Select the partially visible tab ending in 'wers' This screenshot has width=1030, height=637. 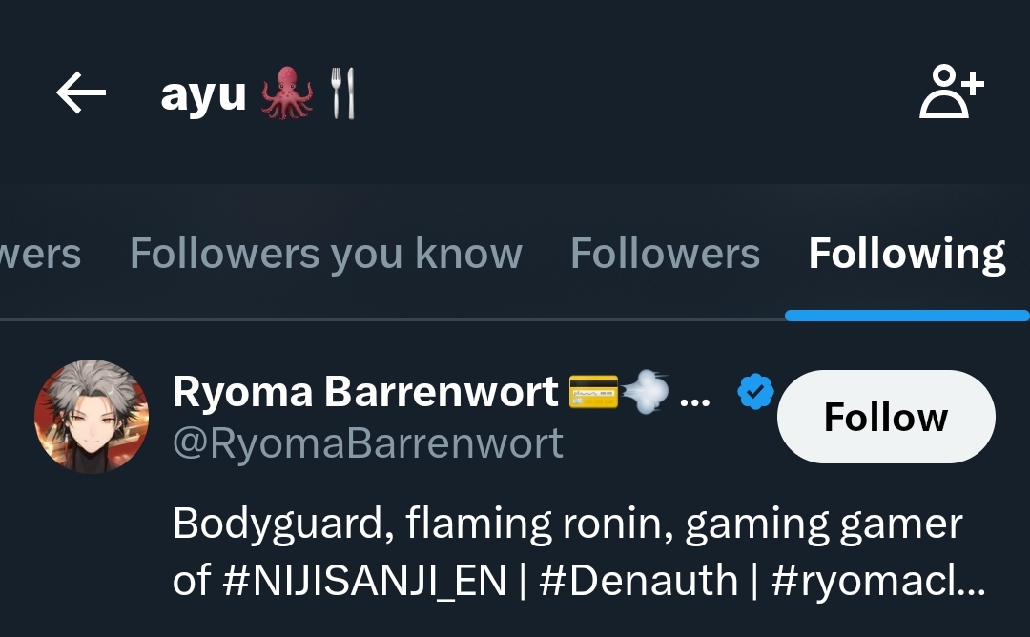point(41,254)
